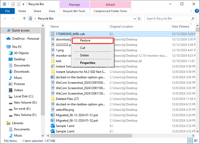Open Local Disk (C:) drive
The width and height of the screenshot is (200, 144).
[24, 96]
